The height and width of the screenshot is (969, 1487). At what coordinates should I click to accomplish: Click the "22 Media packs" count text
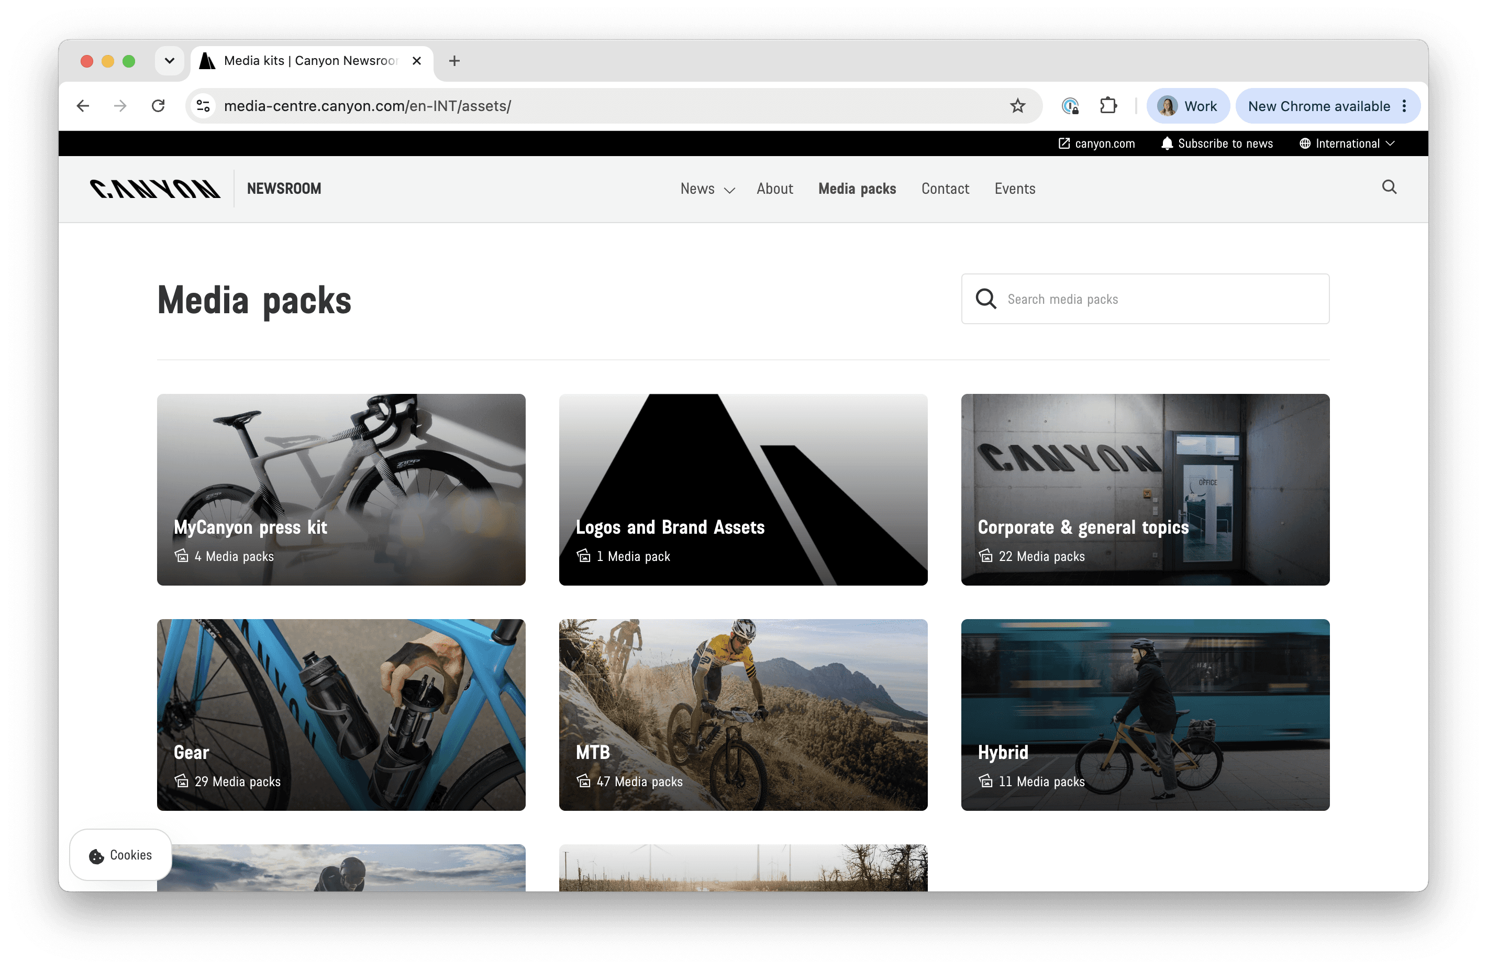pyautogui.click(x=1041, y=556)
